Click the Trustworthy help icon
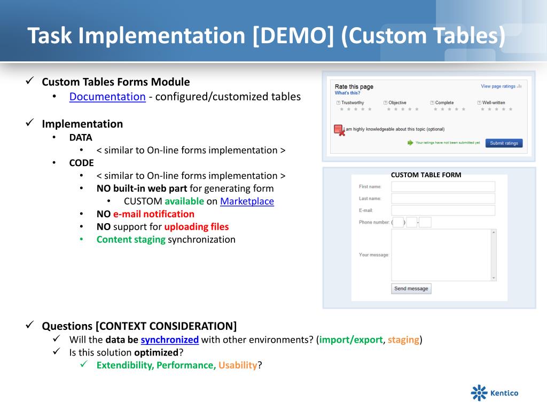The height and width of the screenshot is (410, 547). (338, 103)
